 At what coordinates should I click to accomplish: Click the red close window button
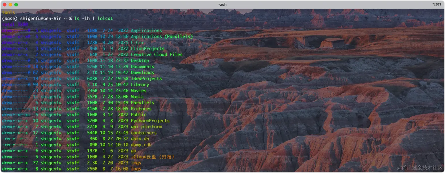(5, 5)
